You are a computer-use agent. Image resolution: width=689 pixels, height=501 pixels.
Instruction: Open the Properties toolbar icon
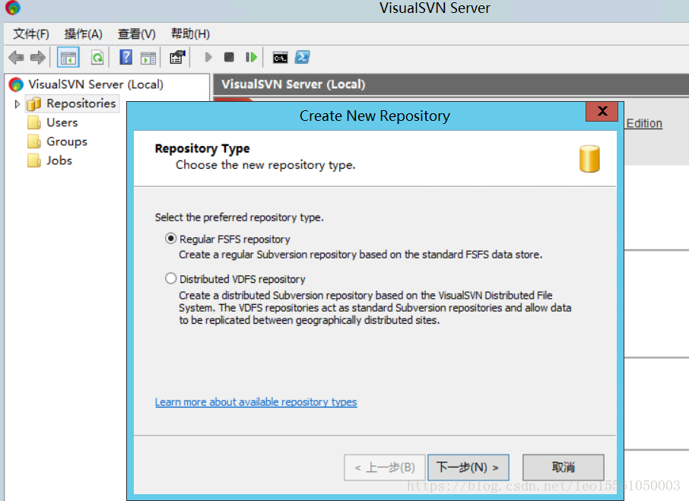pyautogui.click(x=177, y=58)
